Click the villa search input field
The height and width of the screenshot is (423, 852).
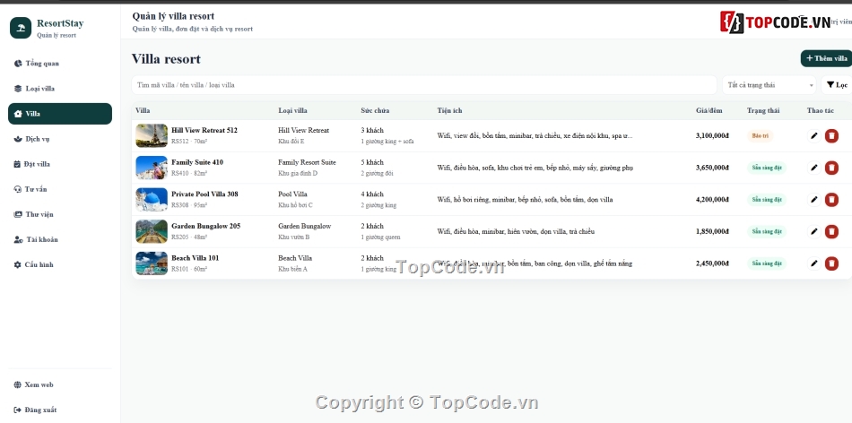(x=424, y=85)
